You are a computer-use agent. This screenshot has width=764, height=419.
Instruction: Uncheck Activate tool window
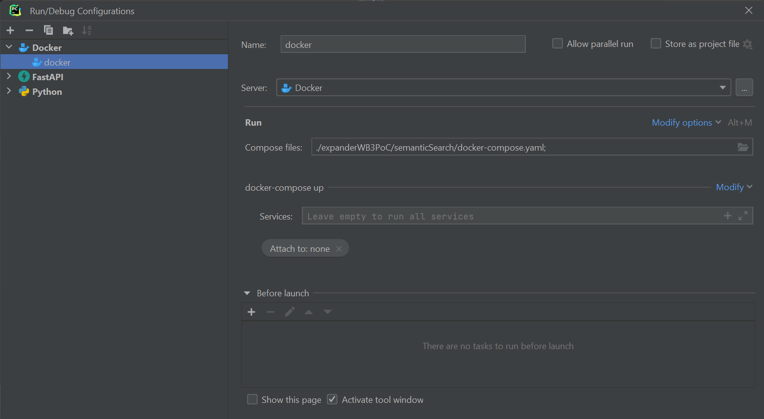(x=332, y=399)
